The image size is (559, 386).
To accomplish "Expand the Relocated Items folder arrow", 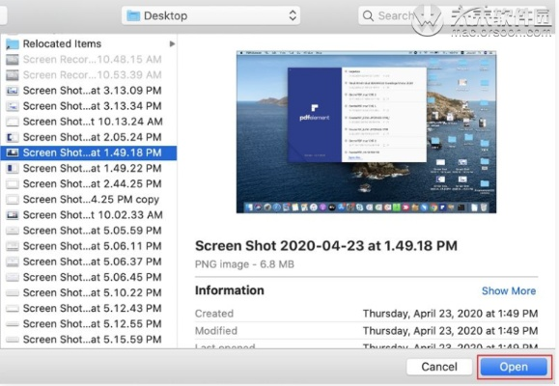I will pyautogui.click(x=172, y=43).
